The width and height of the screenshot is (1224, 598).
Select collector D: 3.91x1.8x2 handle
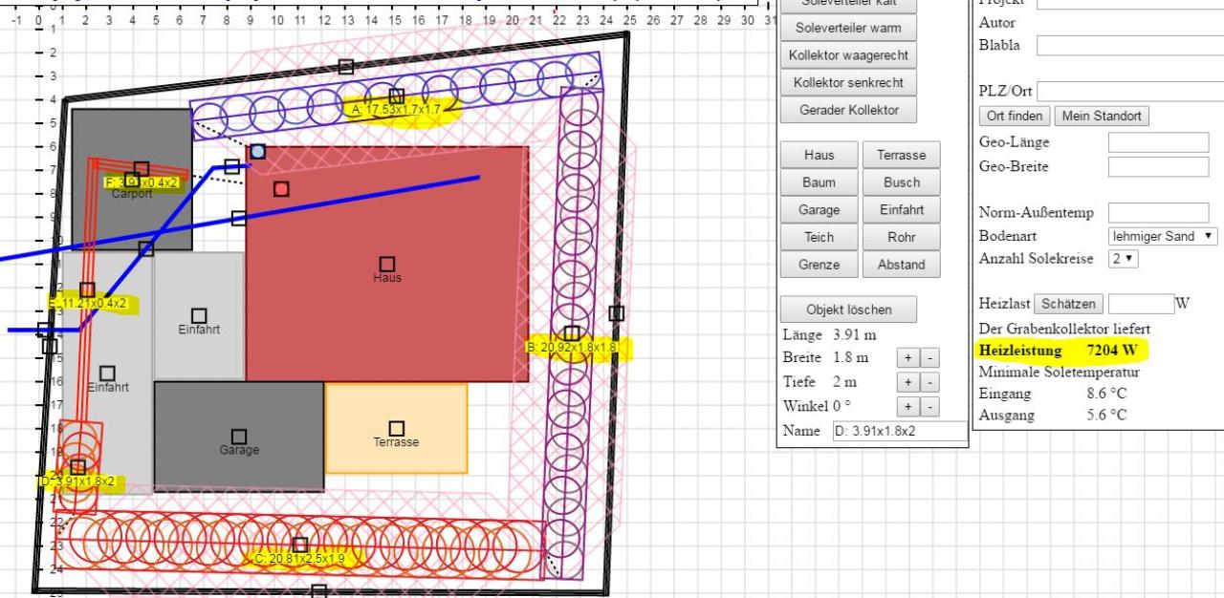tap(78, 467)
